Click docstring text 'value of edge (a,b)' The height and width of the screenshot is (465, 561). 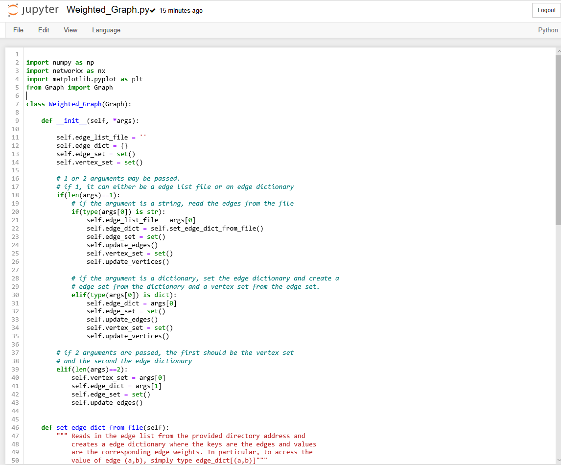pos(109,460)
